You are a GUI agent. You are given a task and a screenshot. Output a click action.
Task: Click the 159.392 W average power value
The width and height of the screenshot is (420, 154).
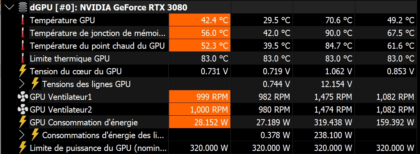(x=396, y=123)
